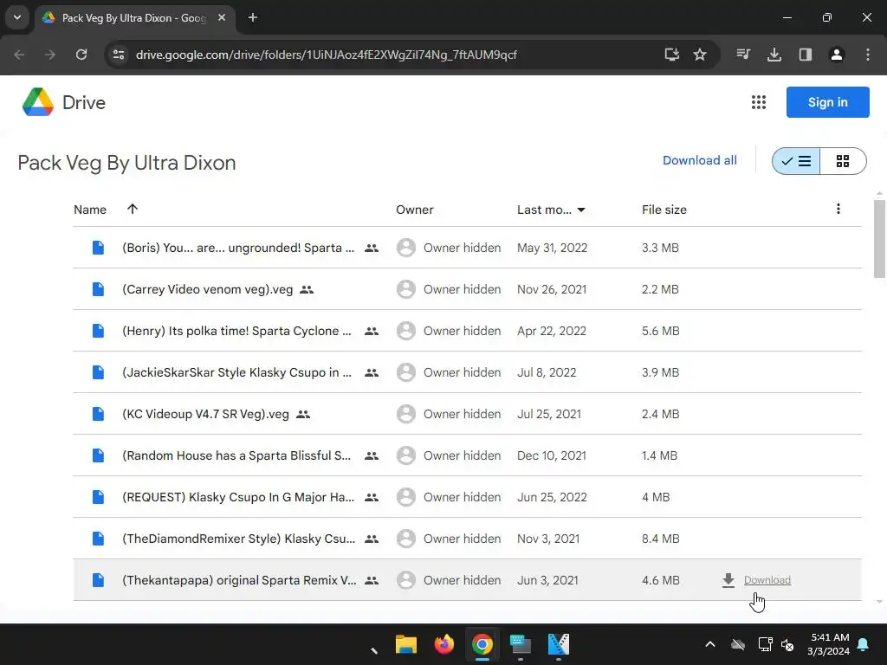The image size is (887, 665).
Task: Show hidden system tray icons chevron
Action: tap(710, 644)
